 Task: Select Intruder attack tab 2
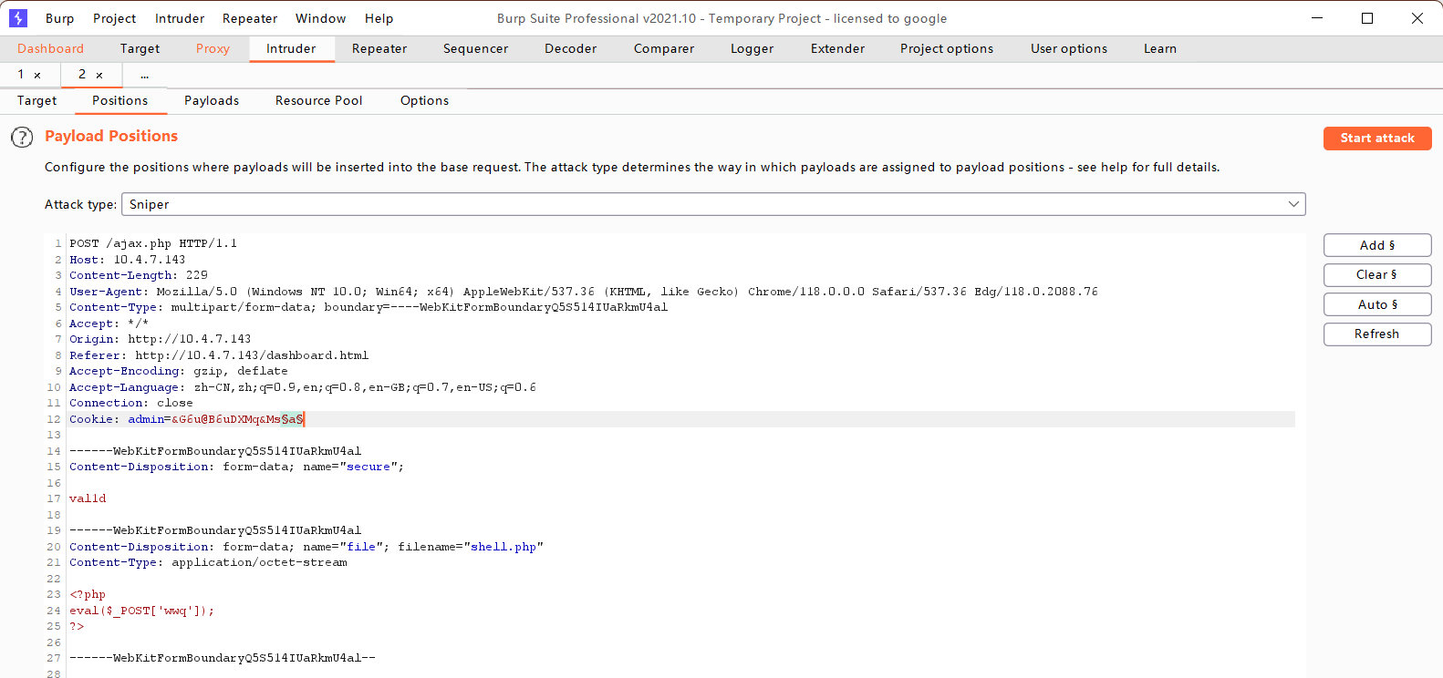click(x=82, y=75)
